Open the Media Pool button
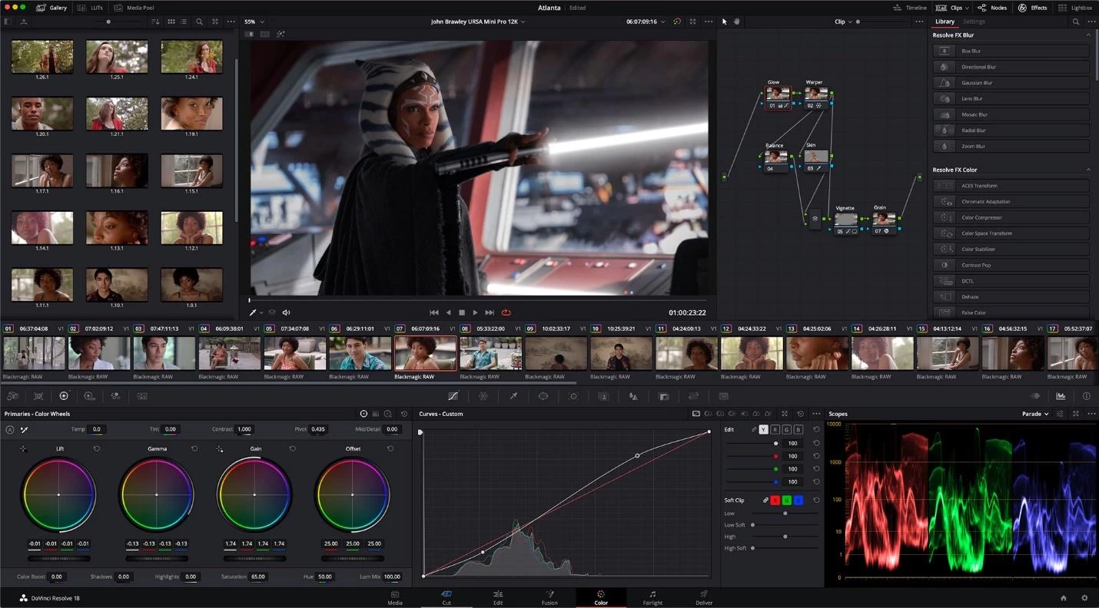 pyautogui.click(x=134, y=8)
